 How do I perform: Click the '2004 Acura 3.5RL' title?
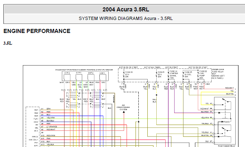126,9
